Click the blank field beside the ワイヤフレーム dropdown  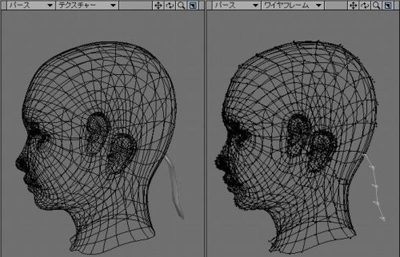tap(336, 5)
